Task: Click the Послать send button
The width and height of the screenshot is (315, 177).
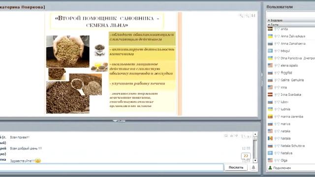Action: click(x=236, y=167)
